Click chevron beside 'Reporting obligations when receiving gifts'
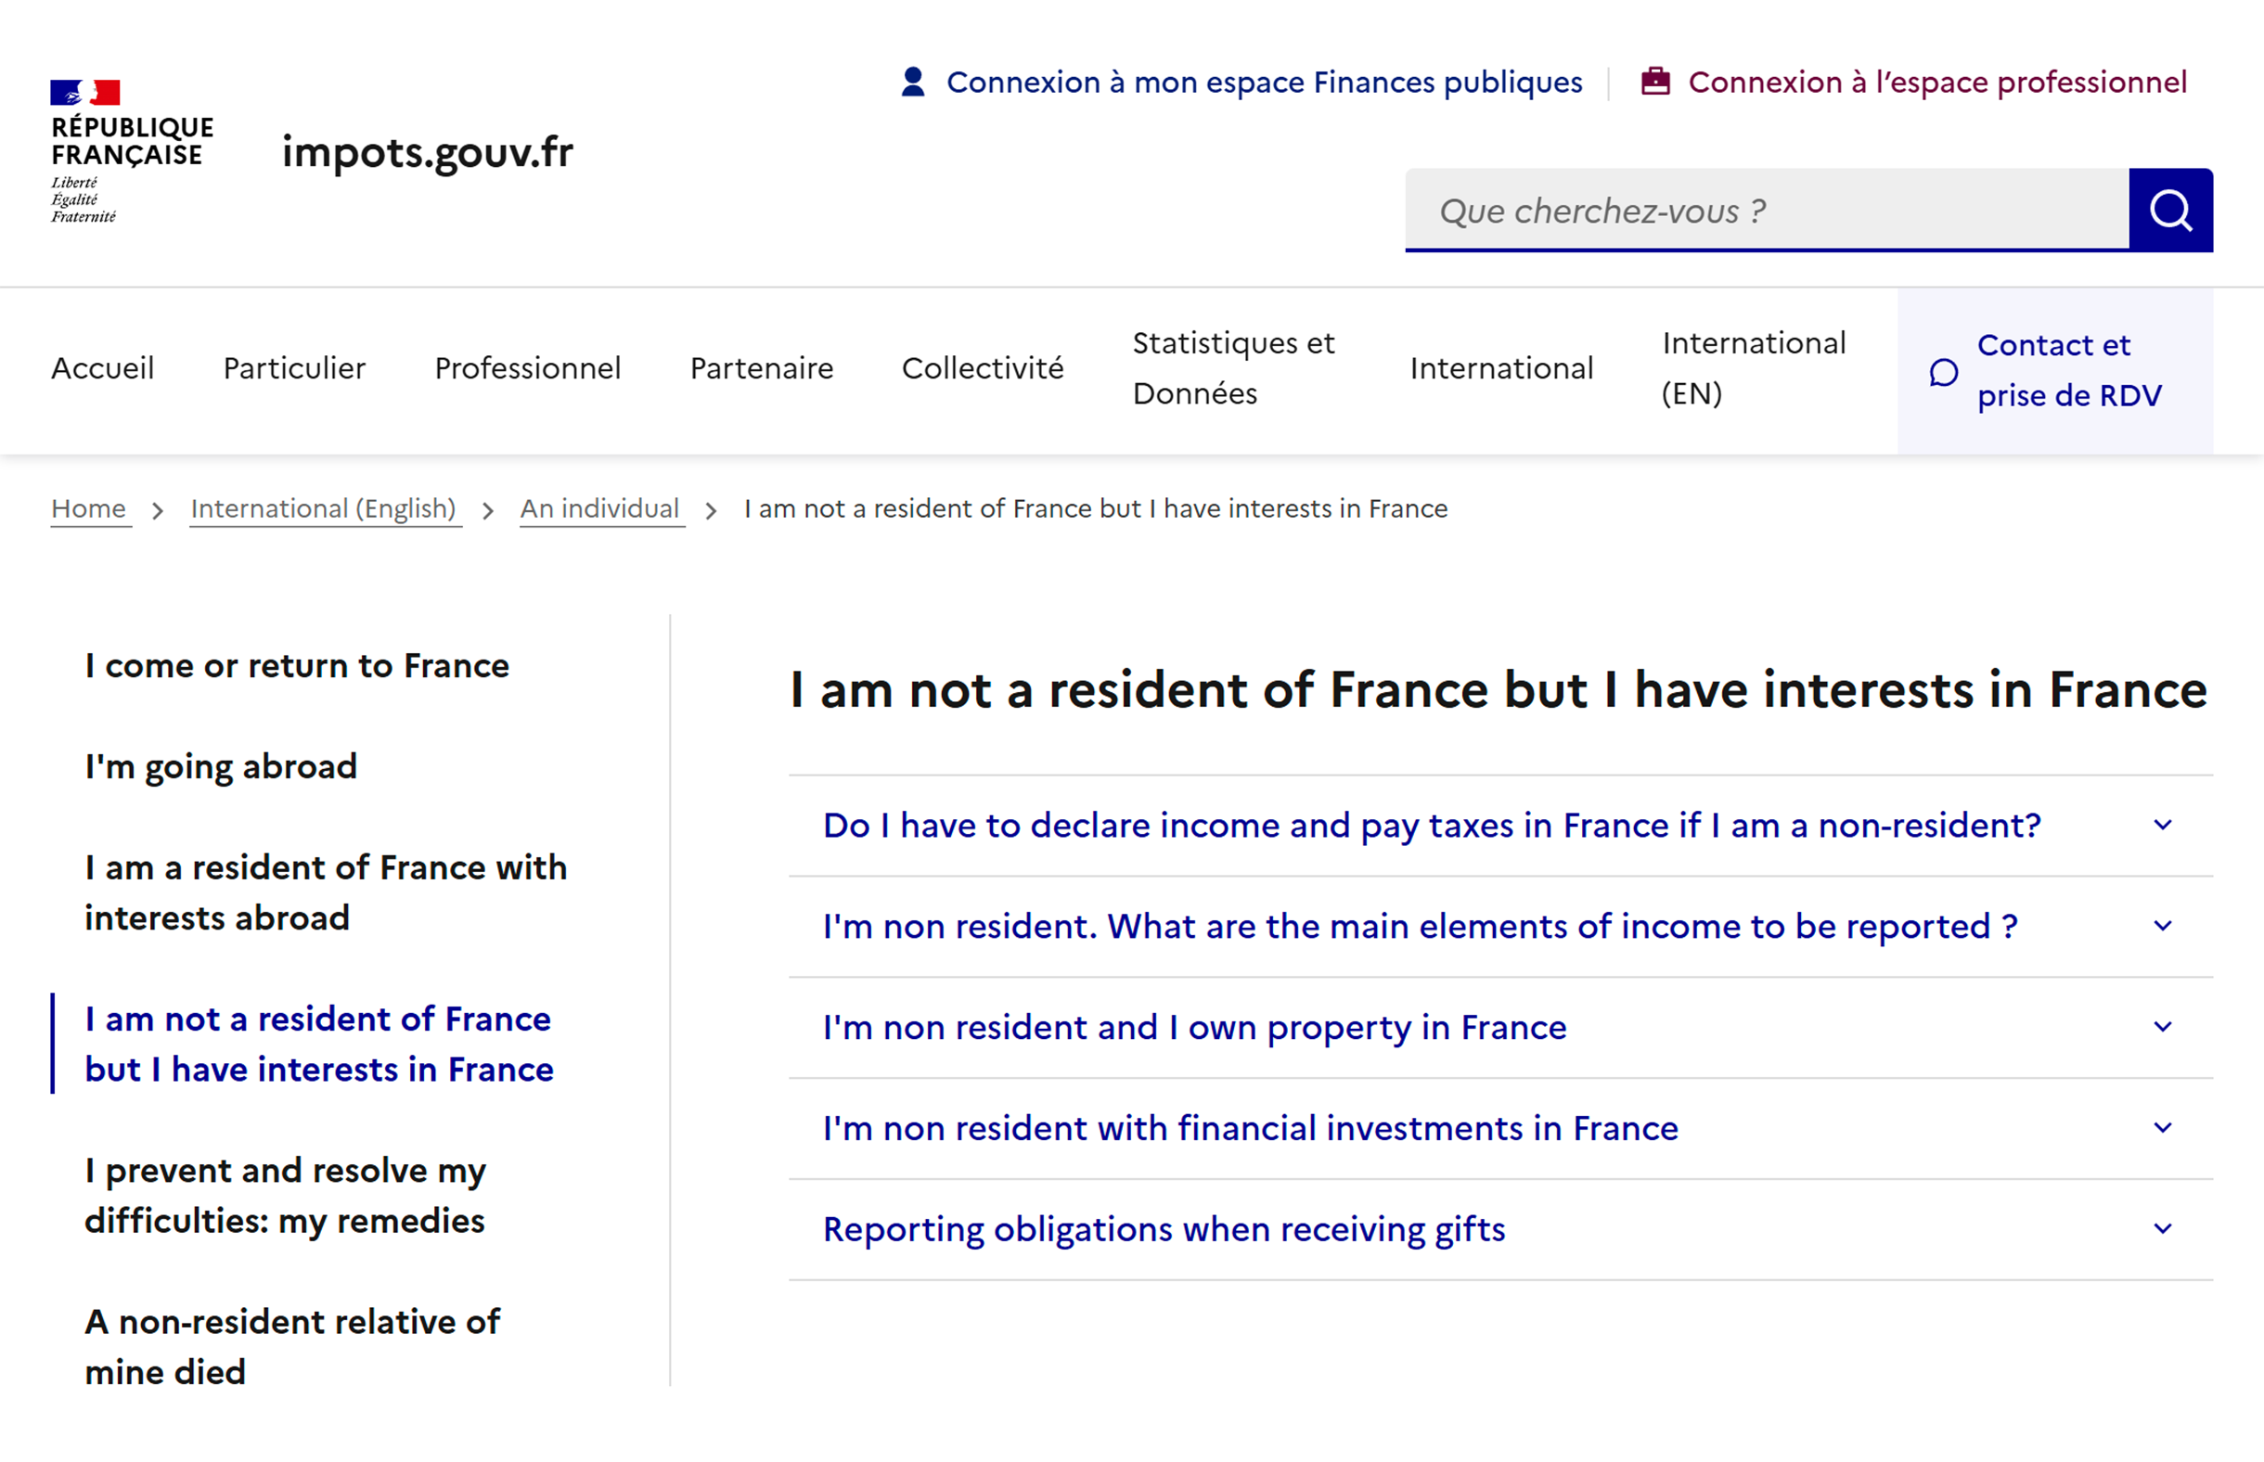2264x1462 pixels. coord(2163,1228)
